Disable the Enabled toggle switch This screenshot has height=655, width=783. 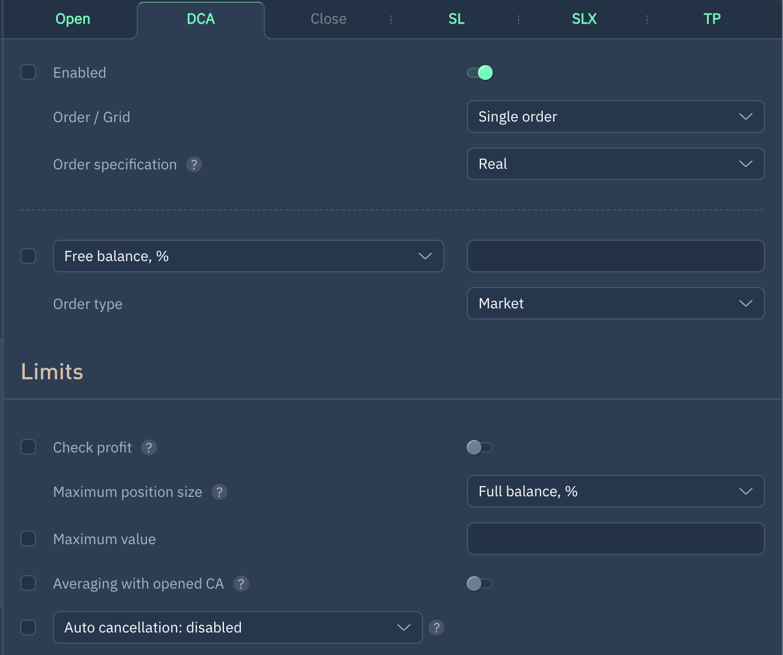pos(480,73)
